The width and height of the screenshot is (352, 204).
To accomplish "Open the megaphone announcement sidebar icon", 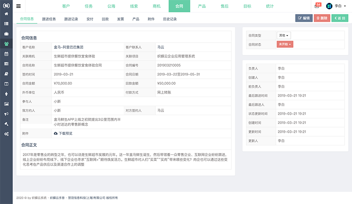I will pos(6,114).
